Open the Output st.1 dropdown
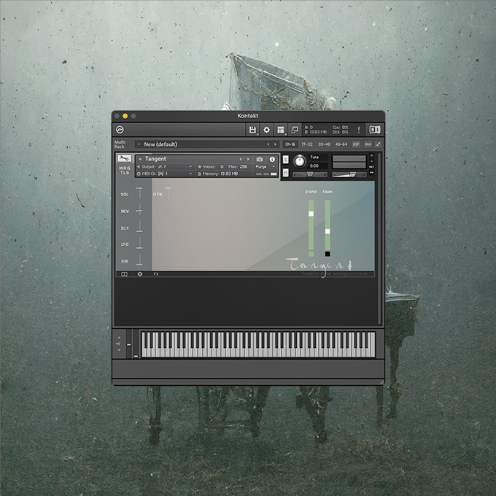Image resolution: width=496 pixels, height=496 pixels. pyautogui.click(x=165, y=167)
